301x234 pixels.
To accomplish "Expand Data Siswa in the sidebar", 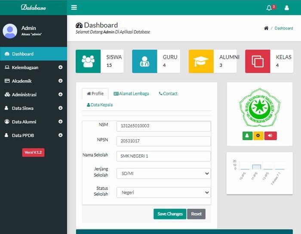I will [x=34, y=108].
